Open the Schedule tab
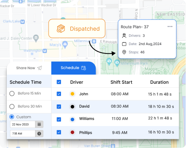186x148 pixels. click(73, 68)
